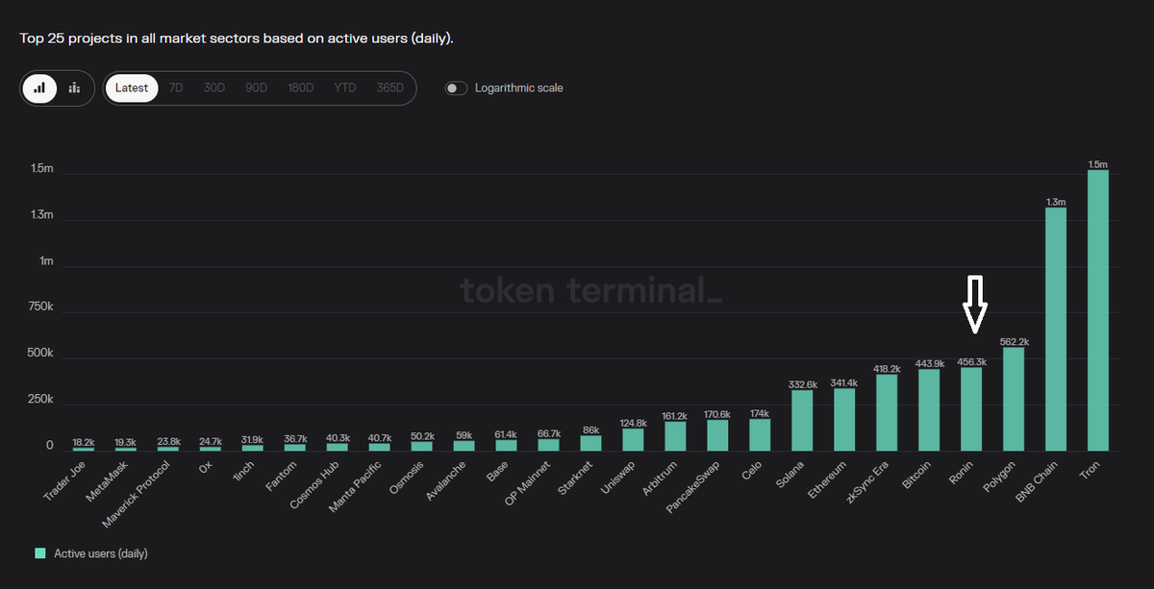1154x589 pixels.
Task: Click the Active users (daily) legend label
Action: (x=101, y=553)
